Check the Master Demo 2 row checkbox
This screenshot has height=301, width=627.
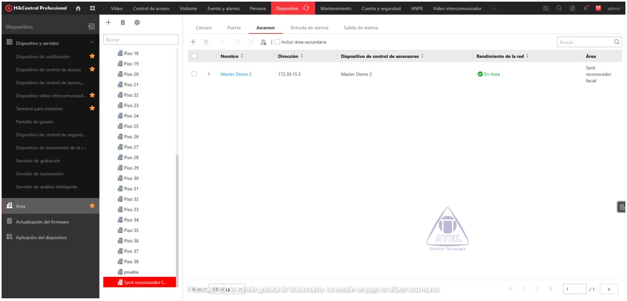coord(194,74)
